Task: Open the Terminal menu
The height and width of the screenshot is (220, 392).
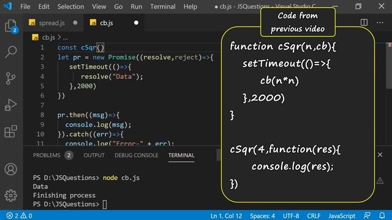Action: (163, 7)
